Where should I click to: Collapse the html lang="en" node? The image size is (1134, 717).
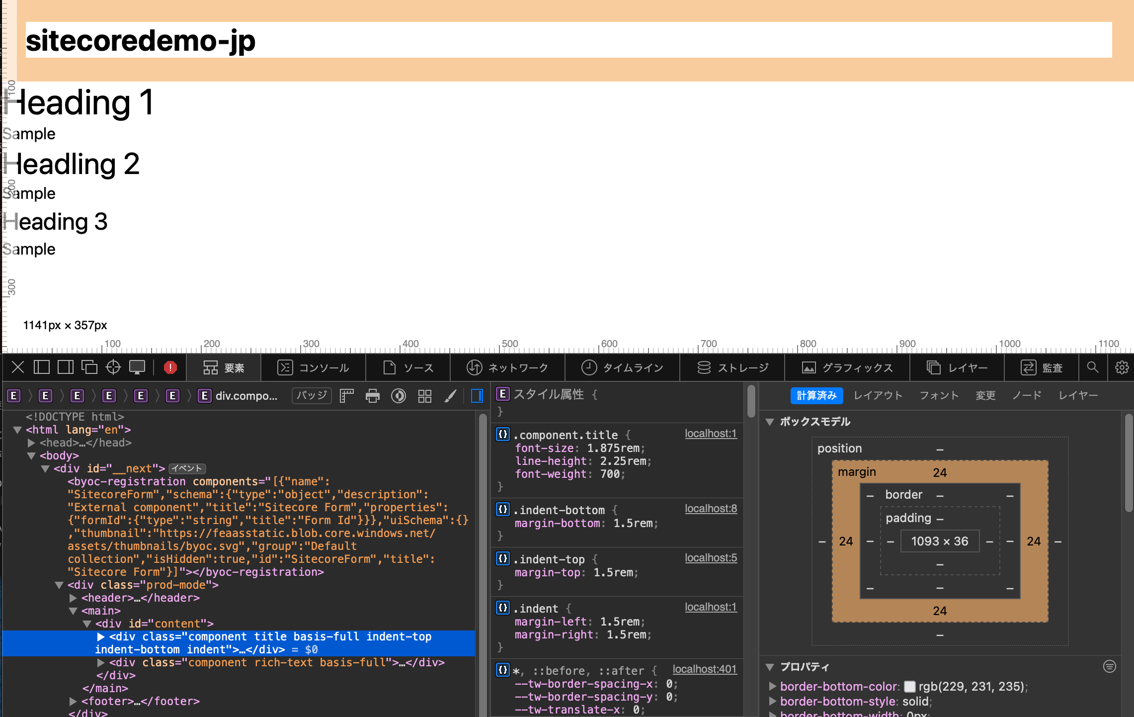[17, 430]
